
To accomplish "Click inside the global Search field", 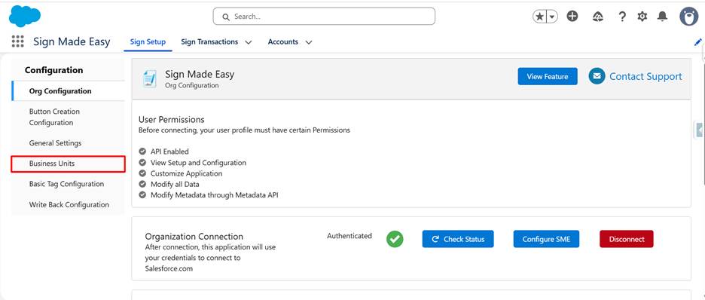I will click(324, 16).
